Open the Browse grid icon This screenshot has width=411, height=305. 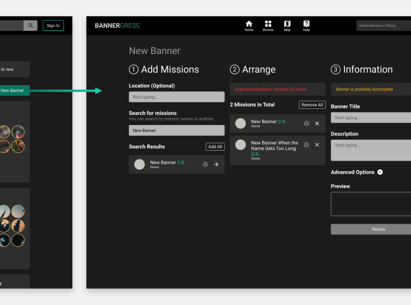268,26
